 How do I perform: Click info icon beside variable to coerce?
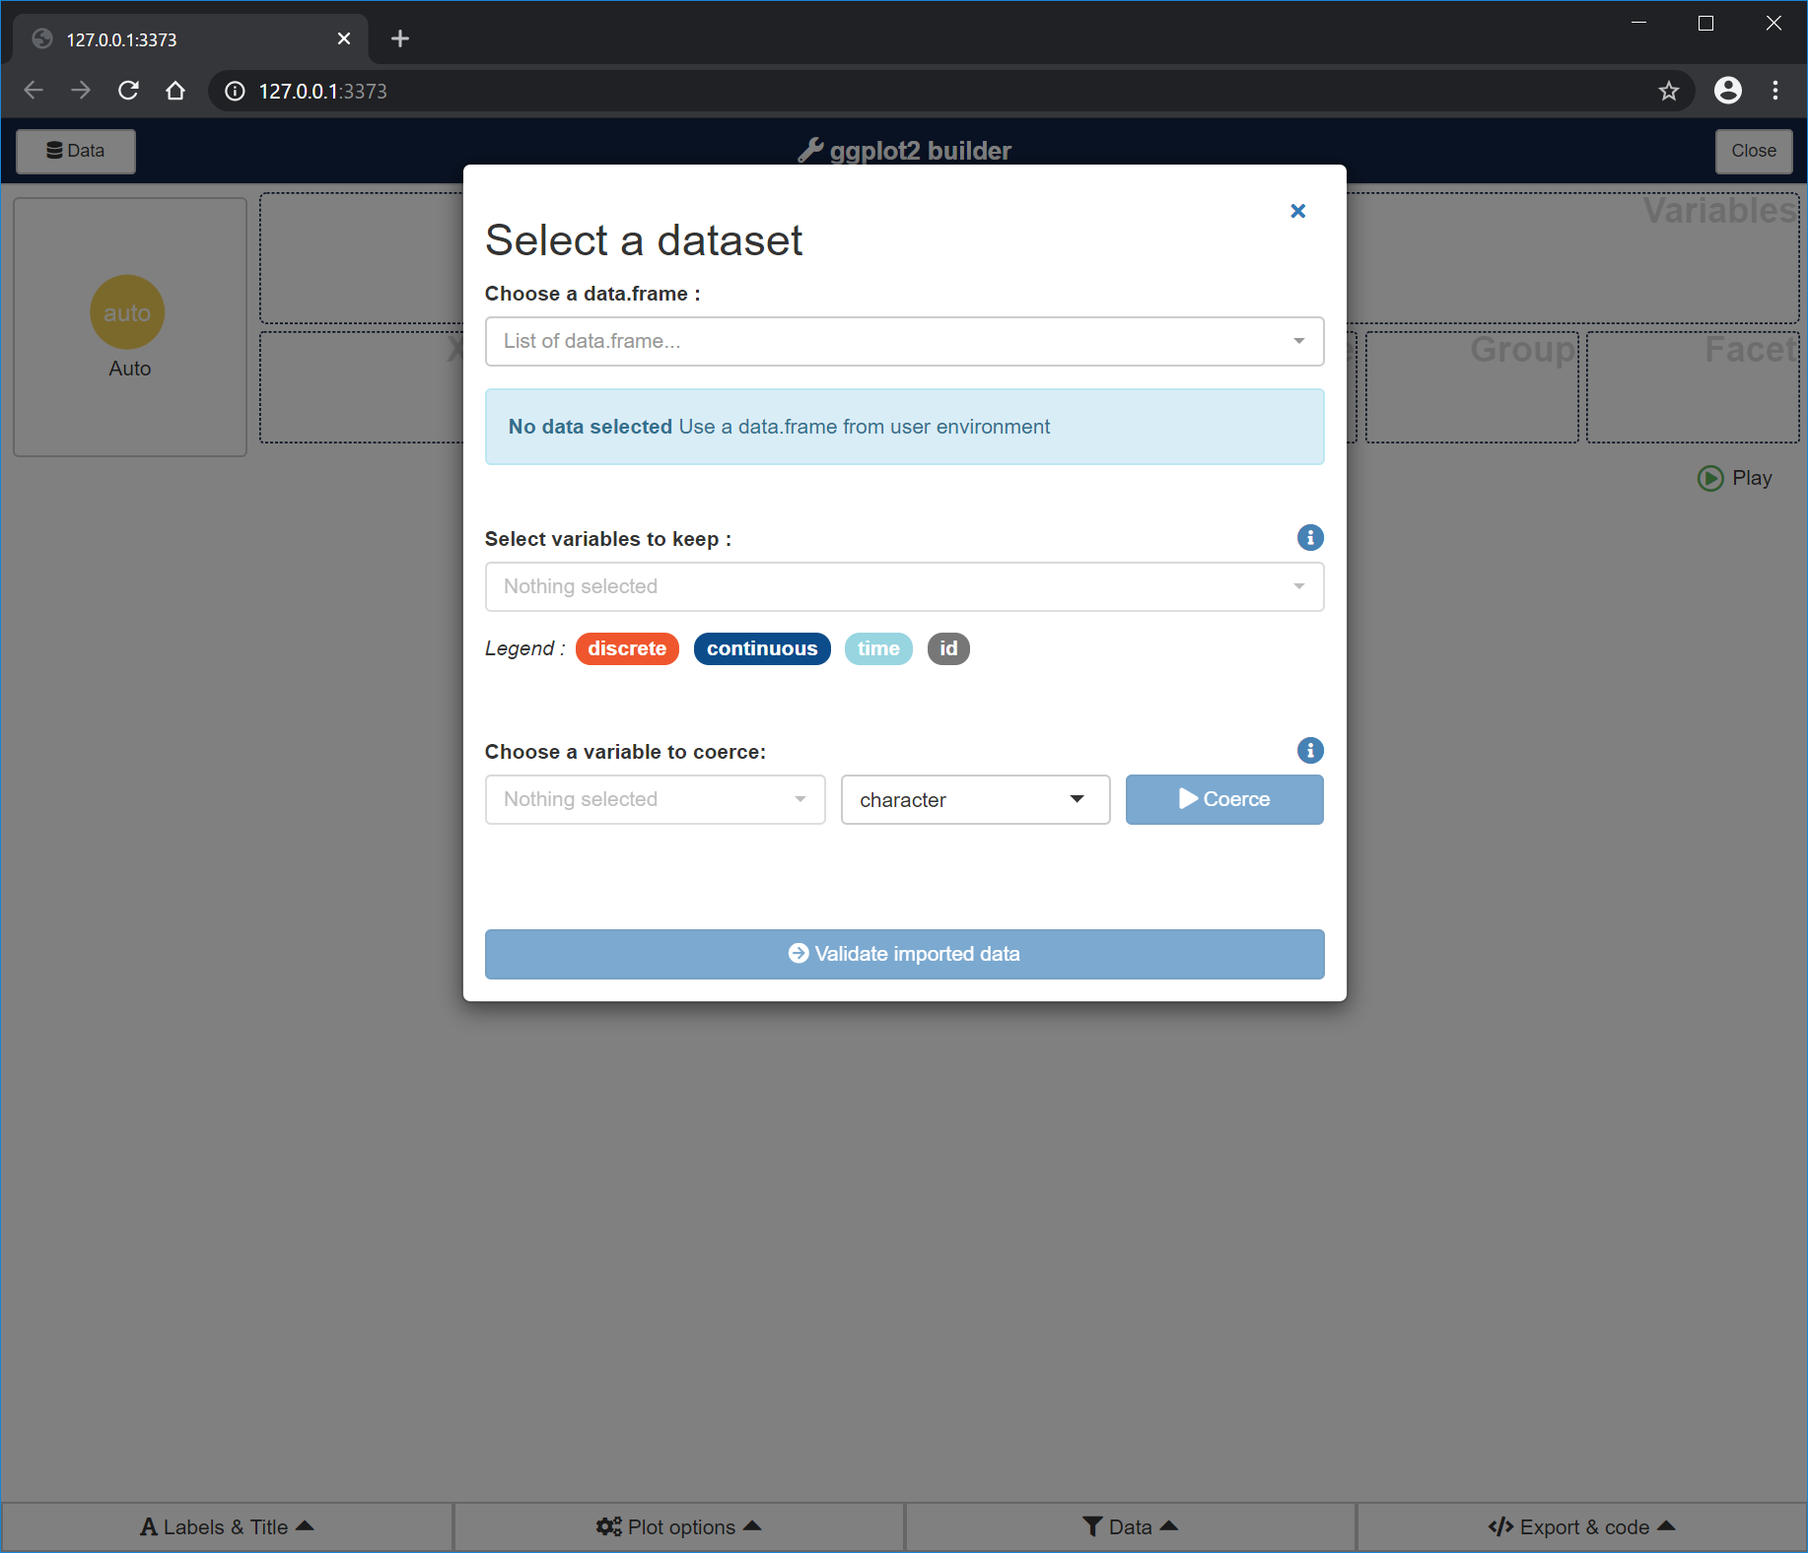tap(1309, 751)
